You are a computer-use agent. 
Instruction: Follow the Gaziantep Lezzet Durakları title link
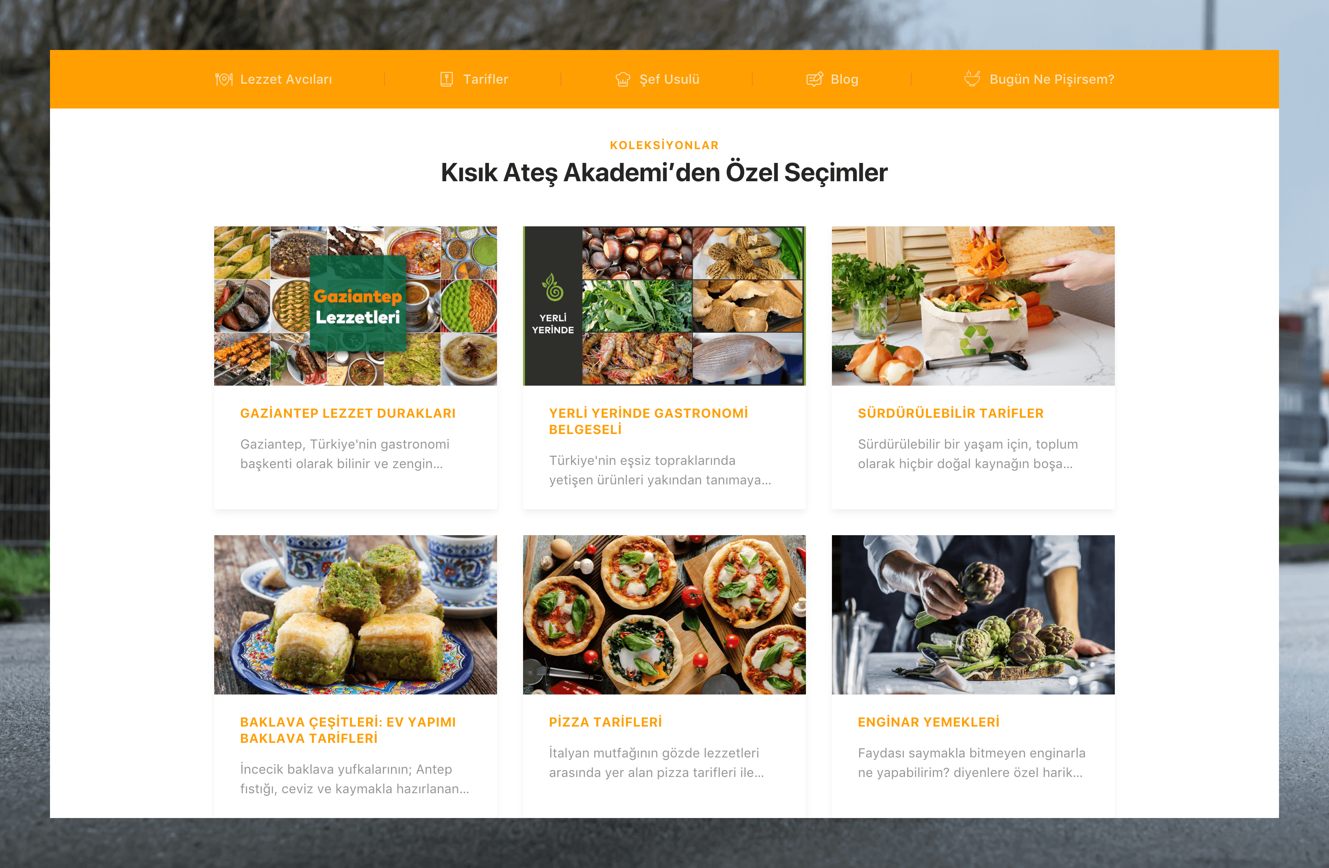(x=348, y=413)
